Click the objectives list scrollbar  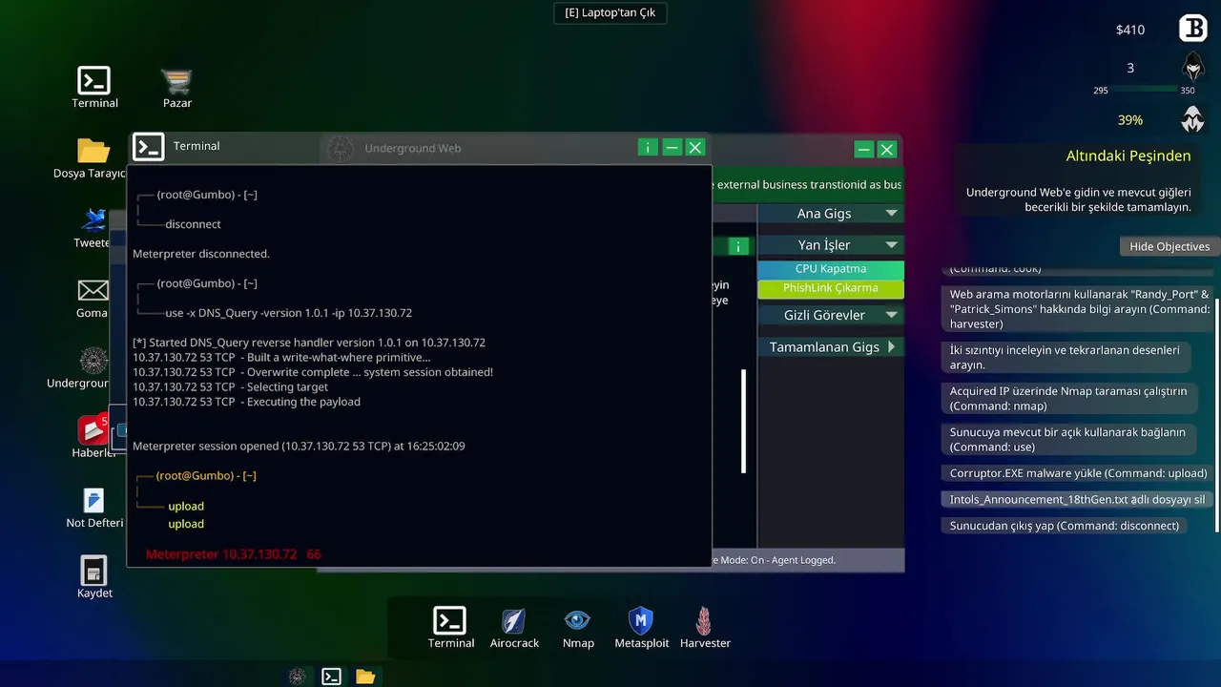1216,415
